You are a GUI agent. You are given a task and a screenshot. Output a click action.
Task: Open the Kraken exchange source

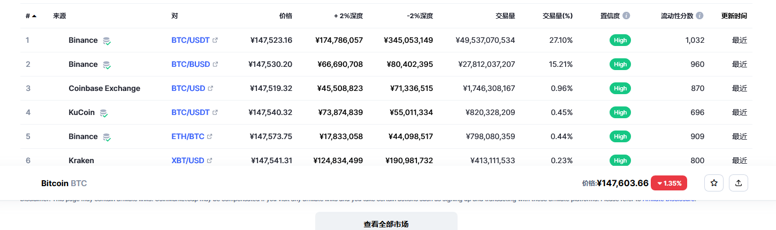click(x=81, y=160)
